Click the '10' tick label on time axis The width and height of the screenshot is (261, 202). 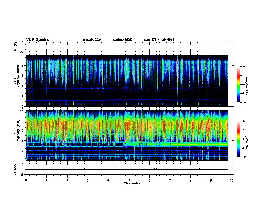pyautogui.click(x=232, y=180)
